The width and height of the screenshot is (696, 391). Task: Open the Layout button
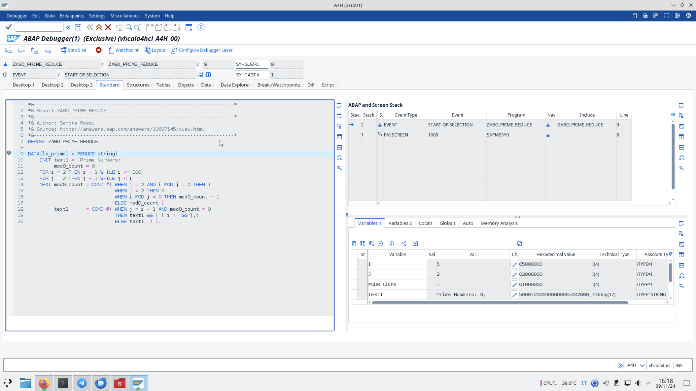point(155,50)
